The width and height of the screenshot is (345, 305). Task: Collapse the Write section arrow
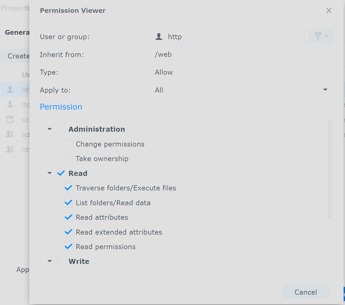(x=50, y=261)
